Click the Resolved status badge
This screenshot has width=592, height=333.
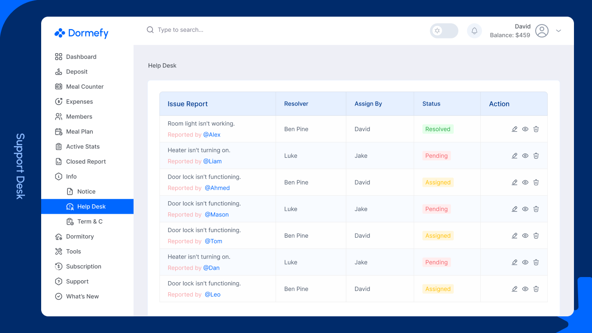(x=438, y=129)
